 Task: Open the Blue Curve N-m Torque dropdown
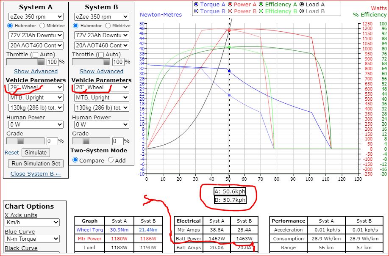click(33, 239)
